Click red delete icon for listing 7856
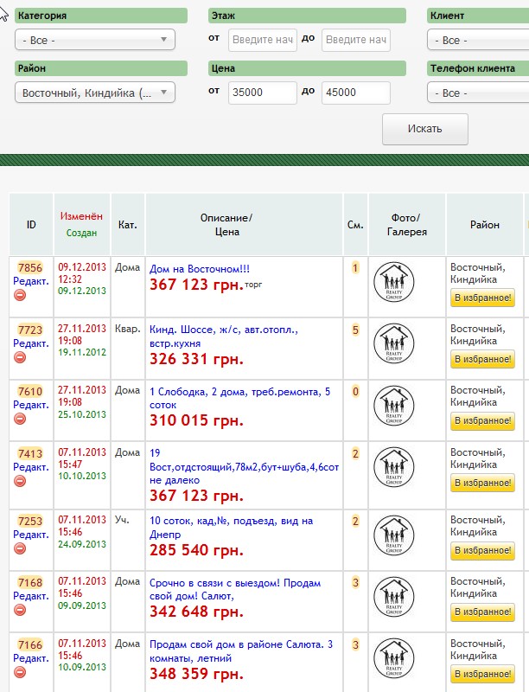 click(20, 295)
